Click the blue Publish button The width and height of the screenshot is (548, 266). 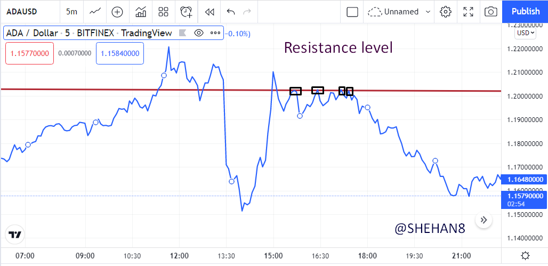(x=525, y=12)
